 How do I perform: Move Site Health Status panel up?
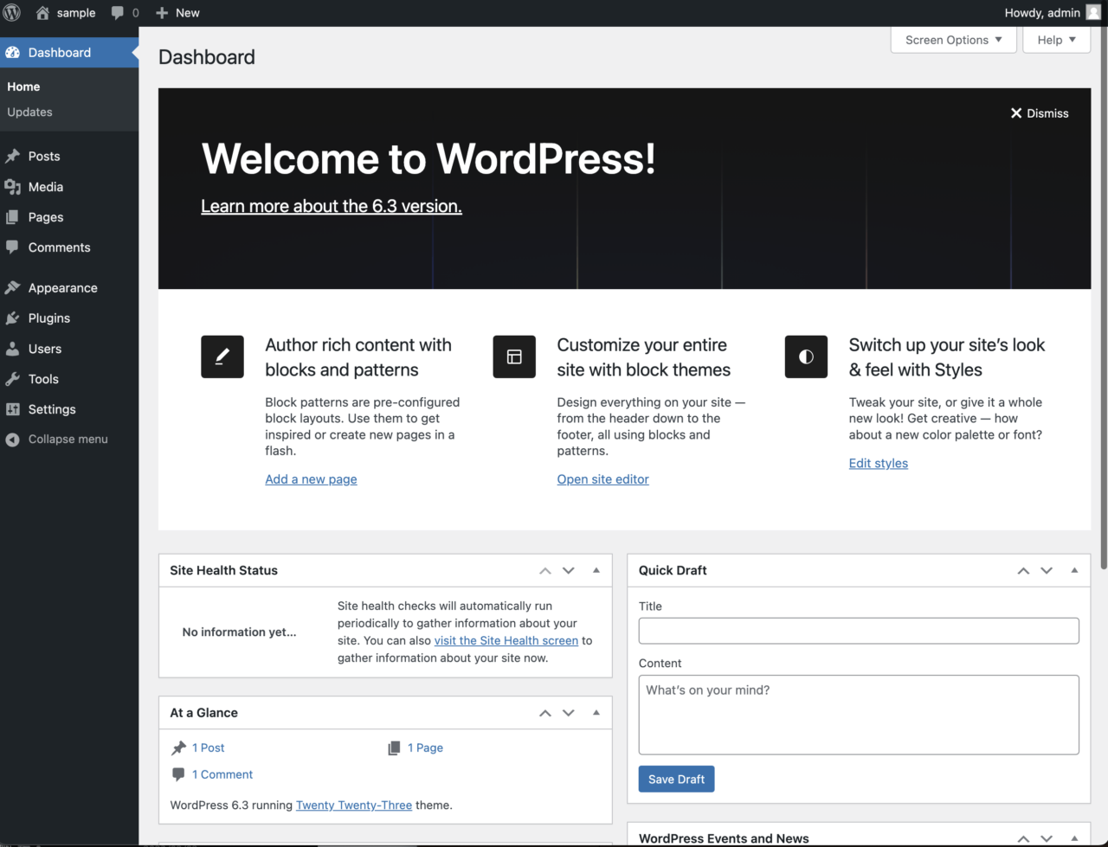pos(545,570)
